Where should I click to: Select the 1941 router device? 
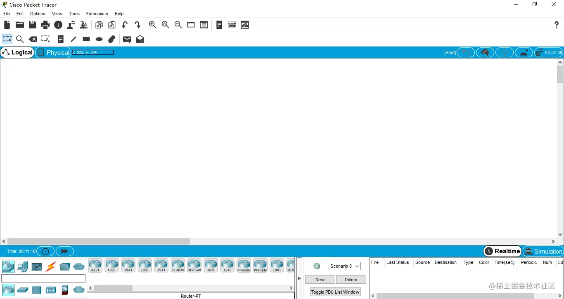coord(128,266)
